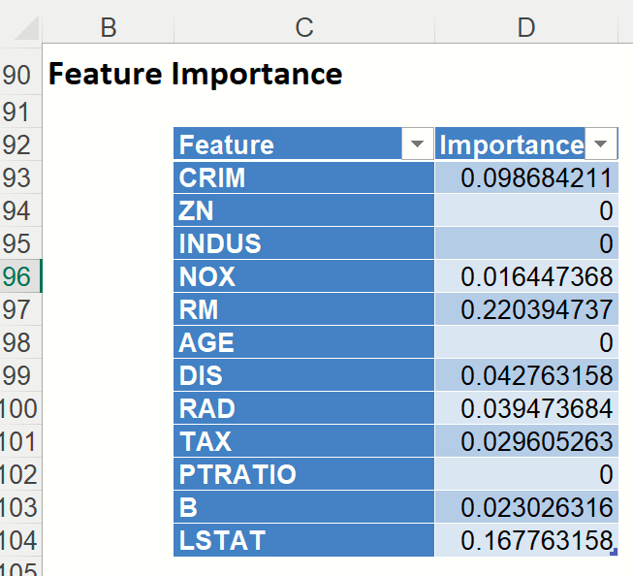Image resolution: width=633 pixels, height=576 pixels.
Task: Select column D header
Action: click(526, 28)
